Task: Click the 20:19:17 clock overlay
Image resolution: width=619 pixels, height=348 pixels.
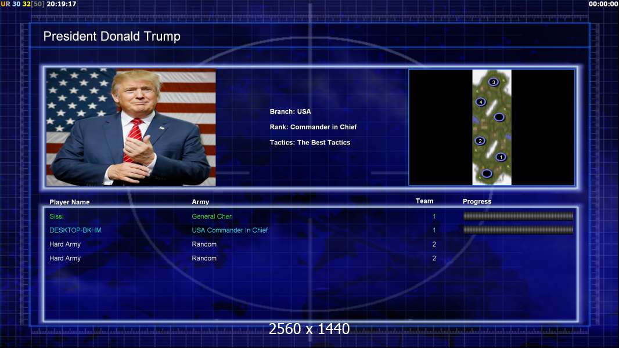Action: click(61, 4)
